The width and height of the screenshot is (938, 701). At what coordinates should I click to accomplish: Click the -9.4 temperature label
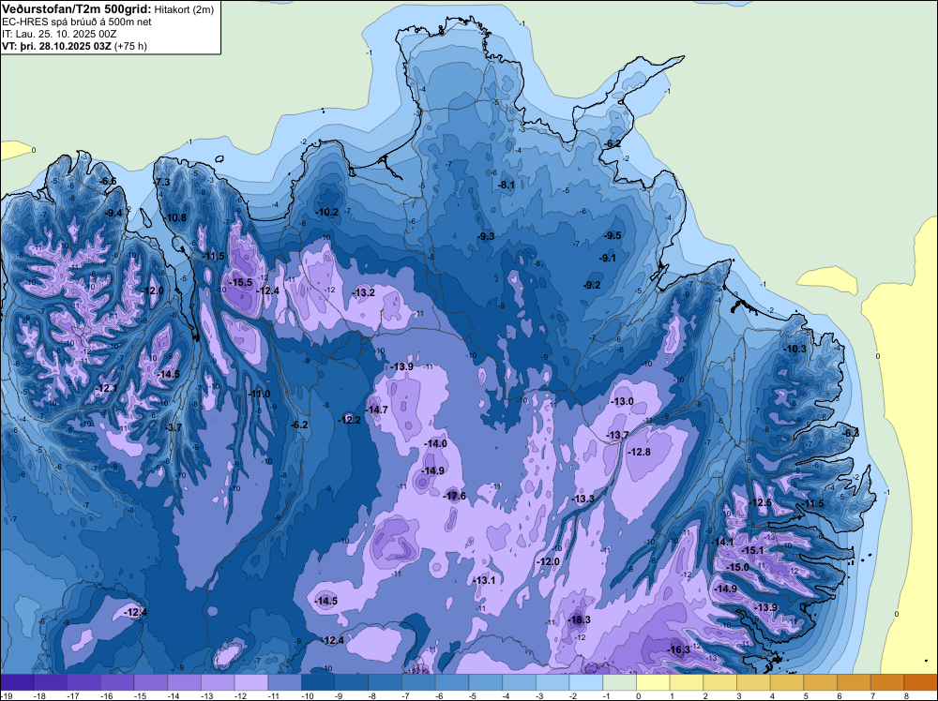point(113,213)
